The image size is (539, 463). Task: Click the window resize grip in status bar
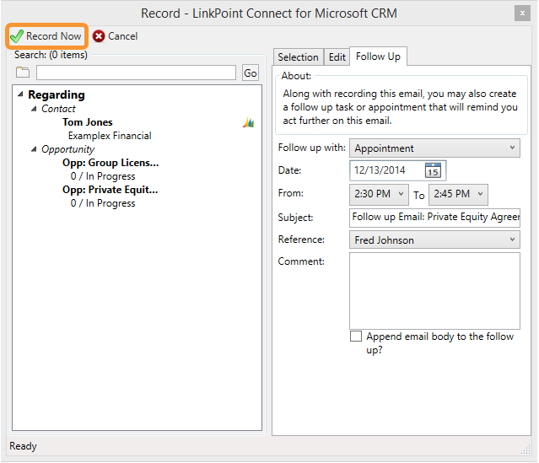(x=526, y=450)
